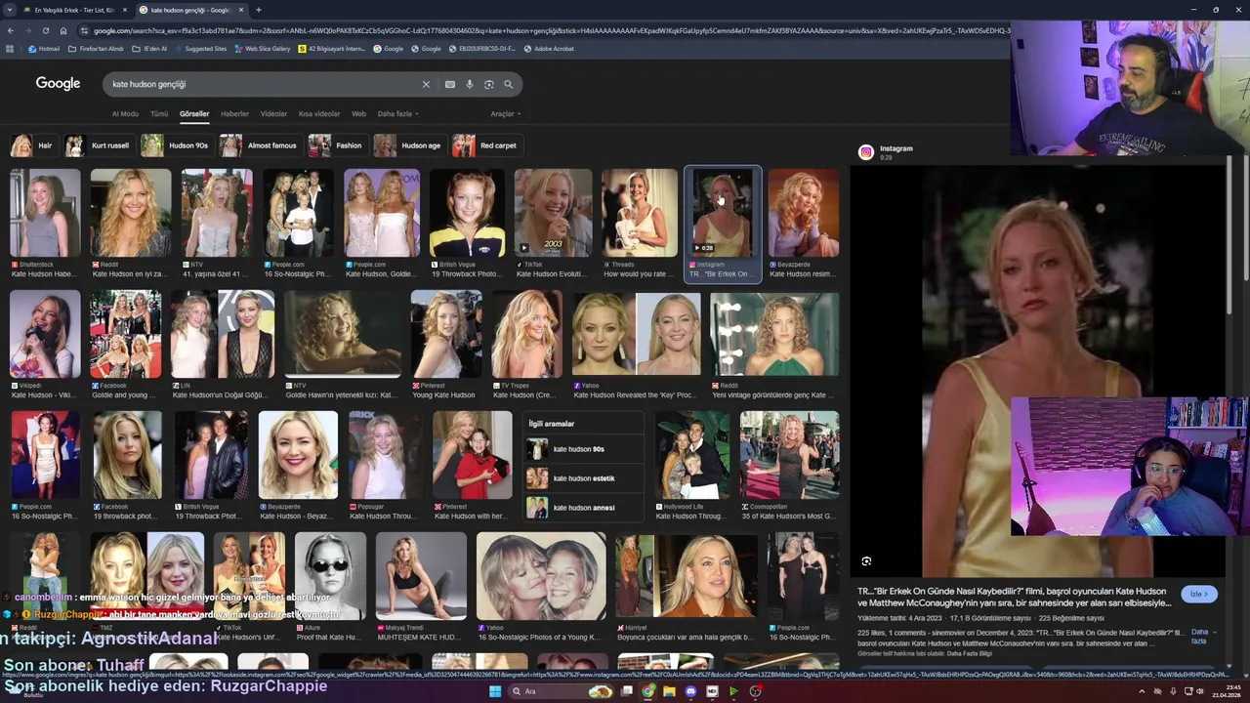Image resolution: width=1250 pixels, height=703 pixels.
Task: Filter images by 'Hudson 90s' chip
Action: 176,145
